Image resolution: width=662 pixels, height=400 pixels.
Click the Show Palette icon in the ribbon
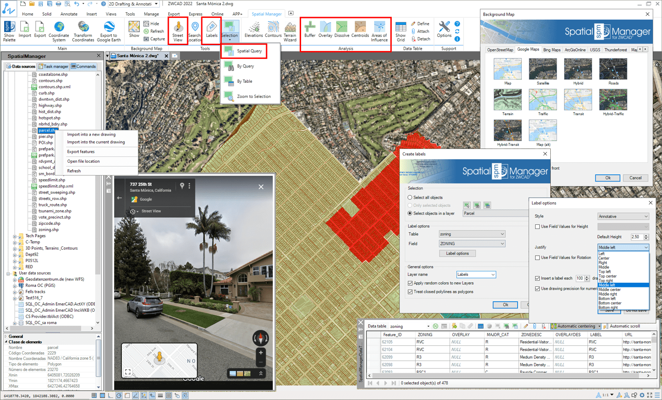[9, 31]
